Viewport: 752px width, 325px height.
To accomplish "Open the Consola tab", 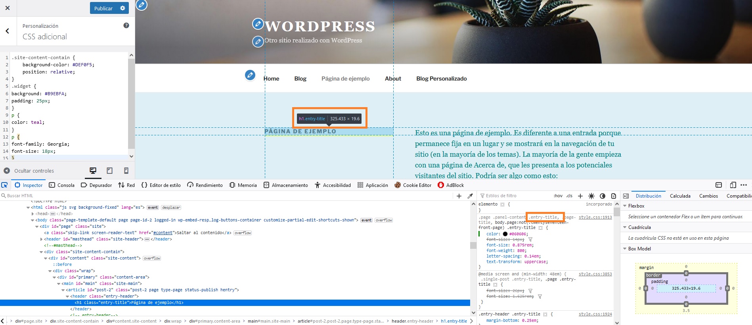I will pyautogui.click(x=62, y=185).
